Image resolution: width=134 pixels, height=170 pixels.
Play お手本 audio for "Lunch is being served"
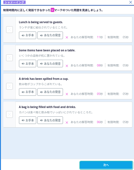pos(28,35)
